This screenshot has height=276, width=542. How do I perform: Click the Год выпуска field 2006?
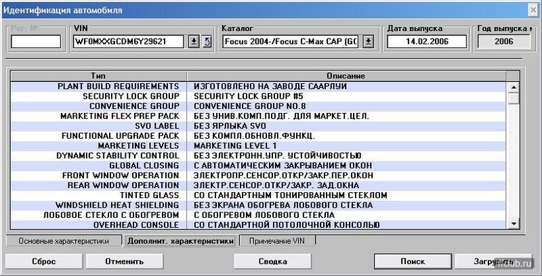503,42
